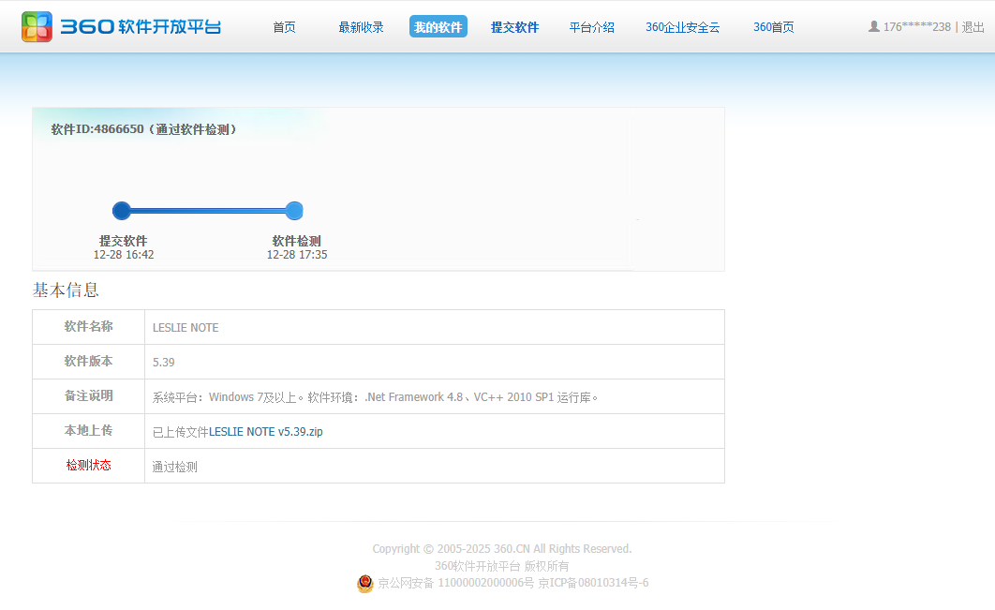Visit the 360企业安全云 link
The width and height of the screenshot is (995, 610).
tap(682, 27)
